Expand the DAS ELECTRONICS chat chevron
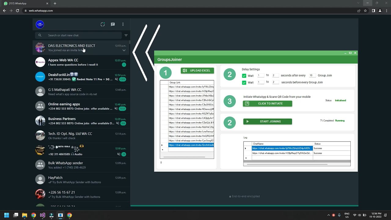 click(124, 50)
